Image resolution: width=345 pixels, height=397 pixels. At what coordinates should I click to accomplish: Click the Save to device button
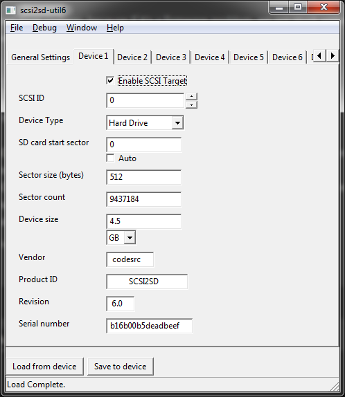pos(121,367)
